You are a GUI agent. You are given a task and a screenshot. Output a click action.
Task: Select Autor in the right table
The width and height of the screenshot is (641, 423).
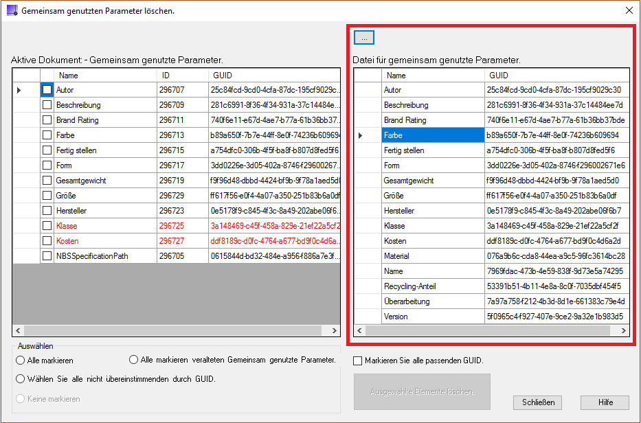coord(434,89)
